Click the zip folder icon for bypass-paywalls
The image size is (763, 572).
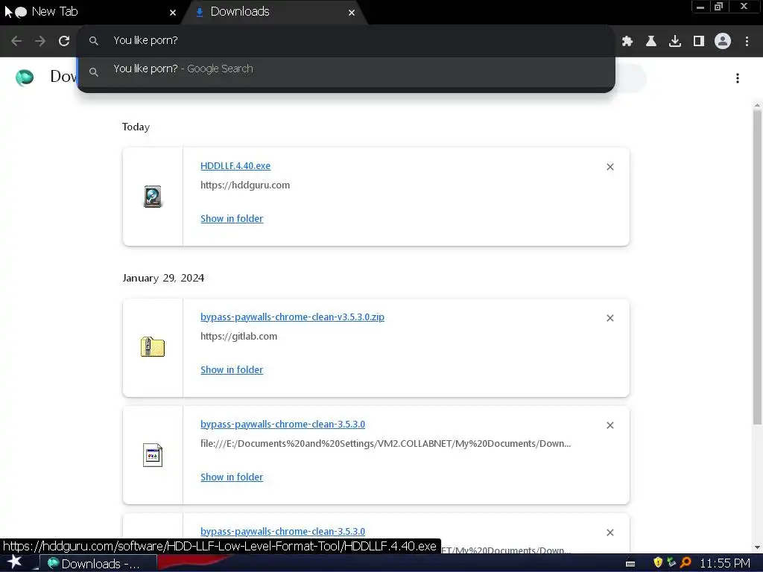[x=153, y=347]
